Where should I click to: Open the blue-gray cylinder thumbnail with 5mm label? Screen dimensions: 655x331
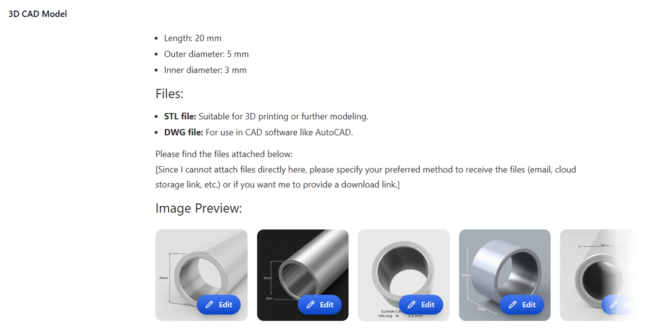[505, 275]
